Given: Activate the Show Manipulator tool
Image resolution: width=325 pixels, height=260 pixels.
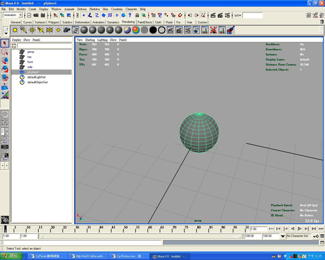Looking at the screenshot, I should tap(5, 95).
